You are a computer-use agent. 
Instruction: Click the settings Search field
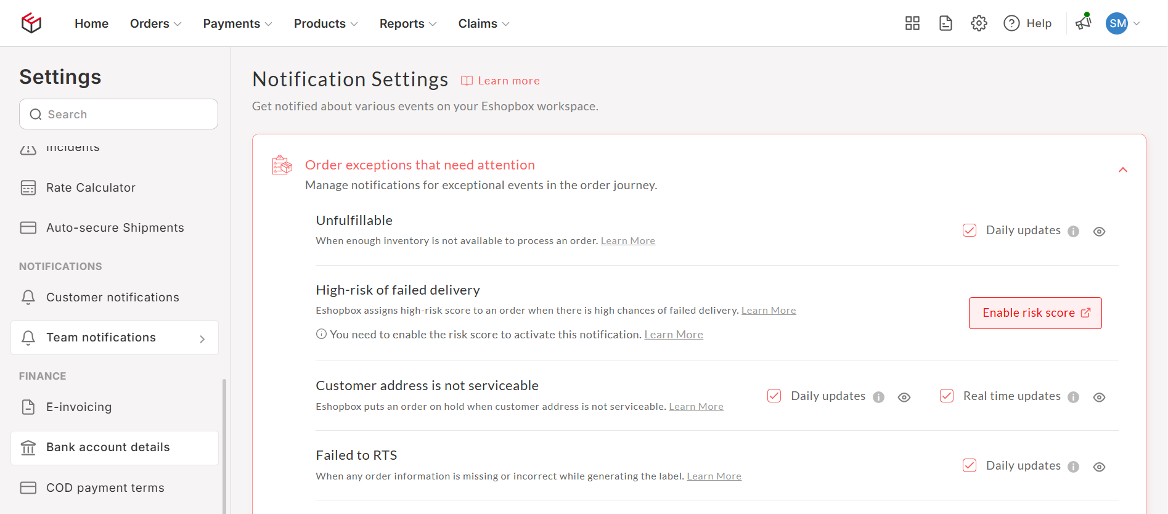pos(118,114)
